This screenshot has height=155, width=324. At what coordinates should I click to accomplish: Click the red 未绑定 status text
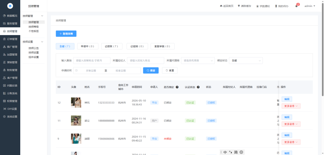coord(168,139)
